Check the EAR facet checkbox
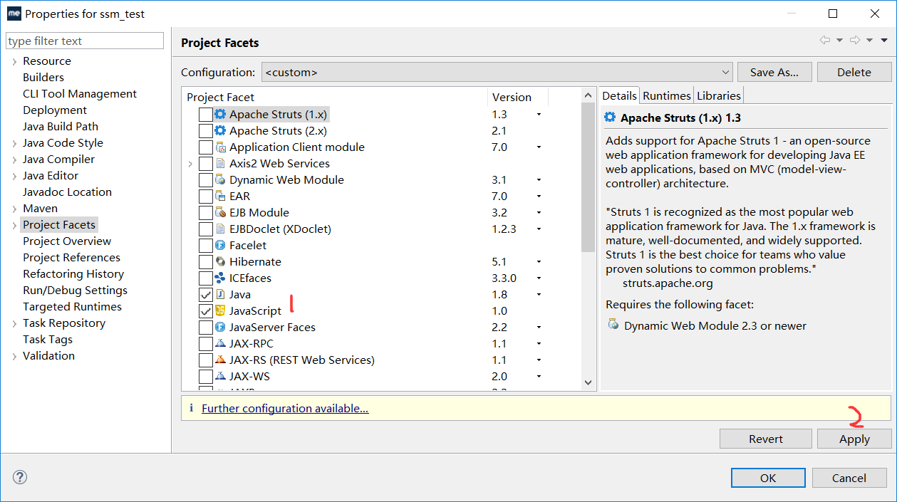Screen dimensions: 897x502 [205, 196]
